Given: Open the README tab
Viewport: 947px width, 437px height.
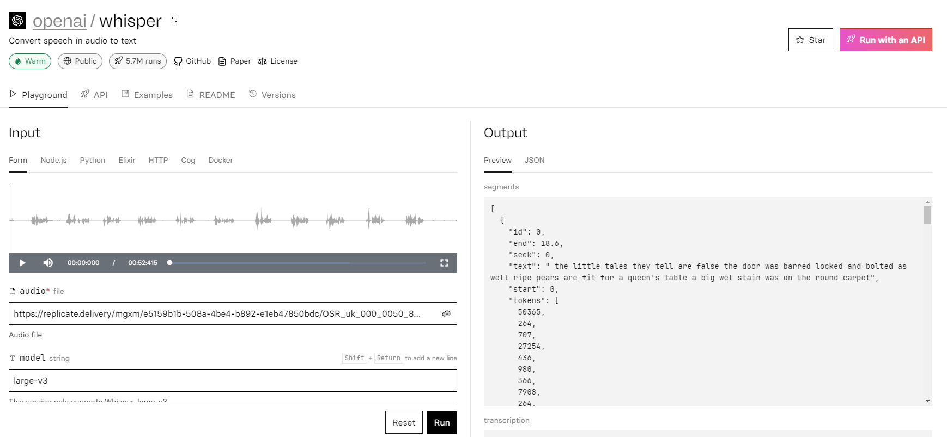Looking at the screenshot, I should pos(211,95).
